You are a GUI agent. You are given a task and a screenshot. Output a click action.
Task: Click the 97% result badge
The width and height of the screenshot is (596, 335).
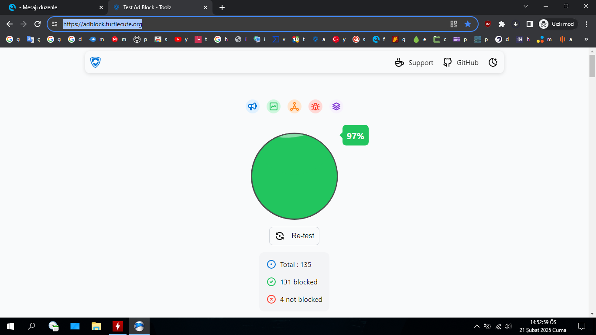[355, 136]
